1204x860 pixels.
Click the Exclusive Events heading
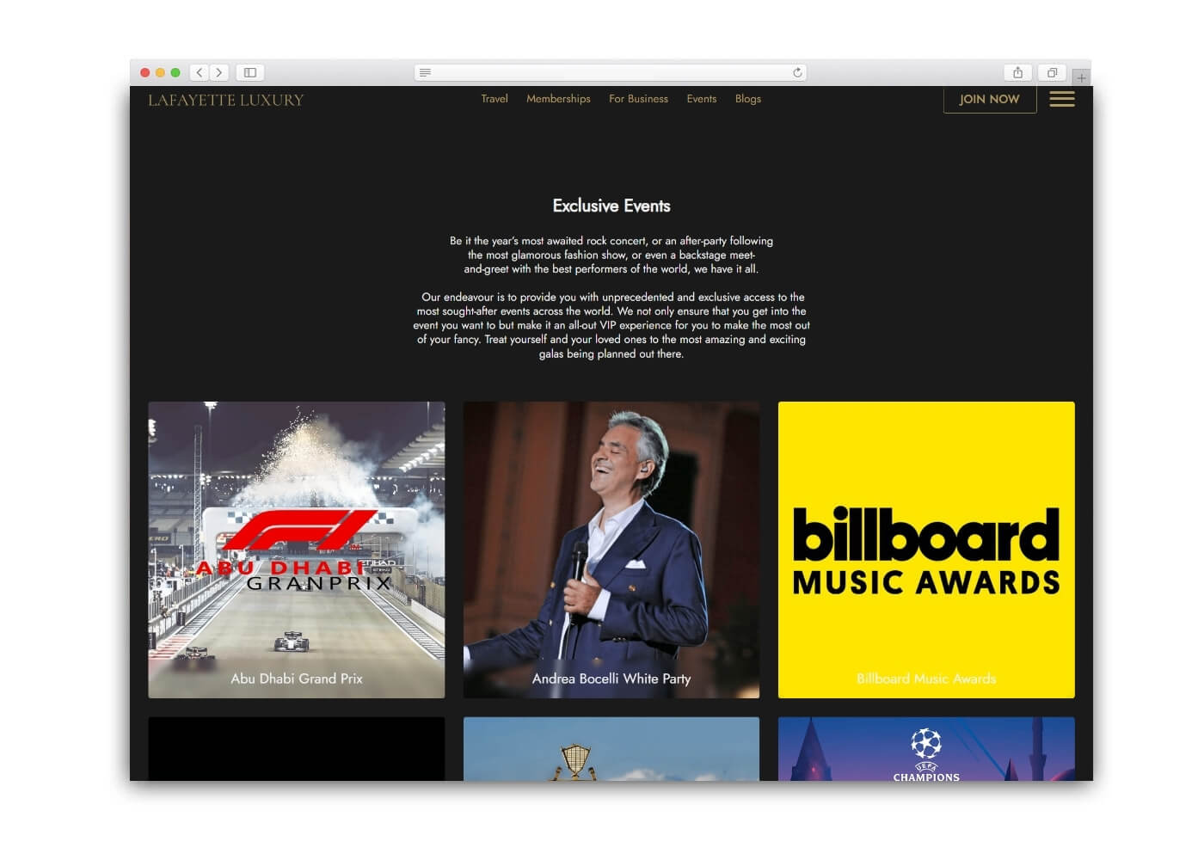tap(611, 206)
